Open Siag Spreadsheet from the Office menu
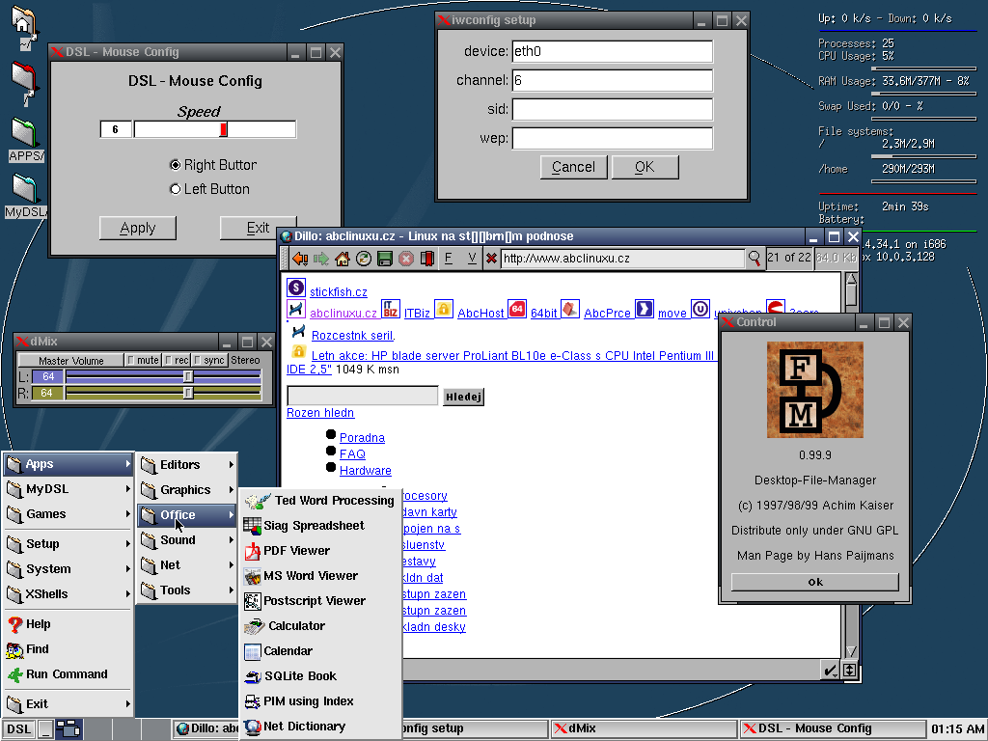988x741 pixels. 320,526
